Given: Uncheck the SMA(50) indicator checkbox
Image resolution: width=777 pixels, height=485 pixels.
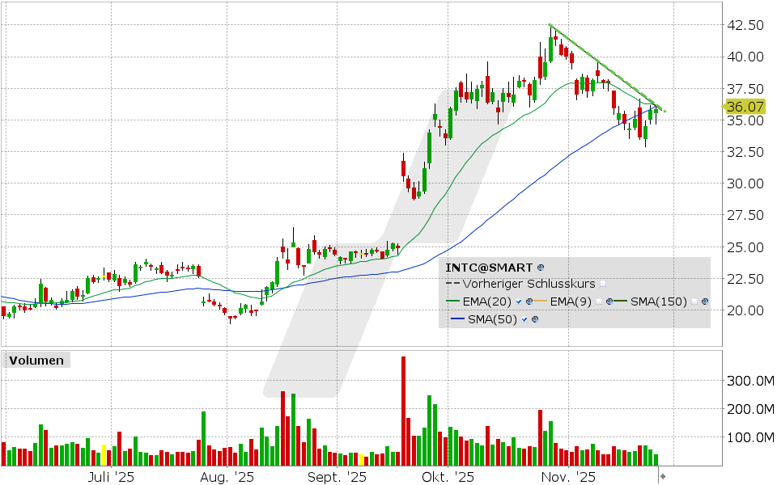Looking at the screenshot, I should coord(524,318).
